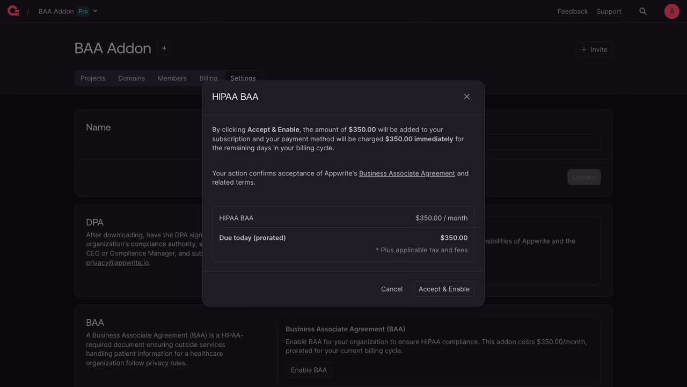This screenshot has width=687, height=387.
Task: Close the HIPAA BAA dialog with X
Action: (466, 97)
